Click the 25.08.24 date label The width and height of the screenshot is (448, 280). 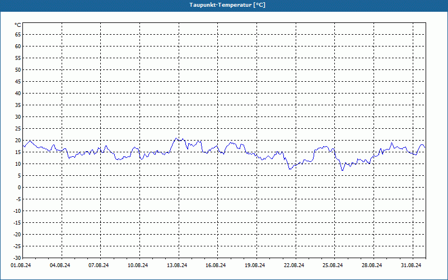click(x=333, y=265)
